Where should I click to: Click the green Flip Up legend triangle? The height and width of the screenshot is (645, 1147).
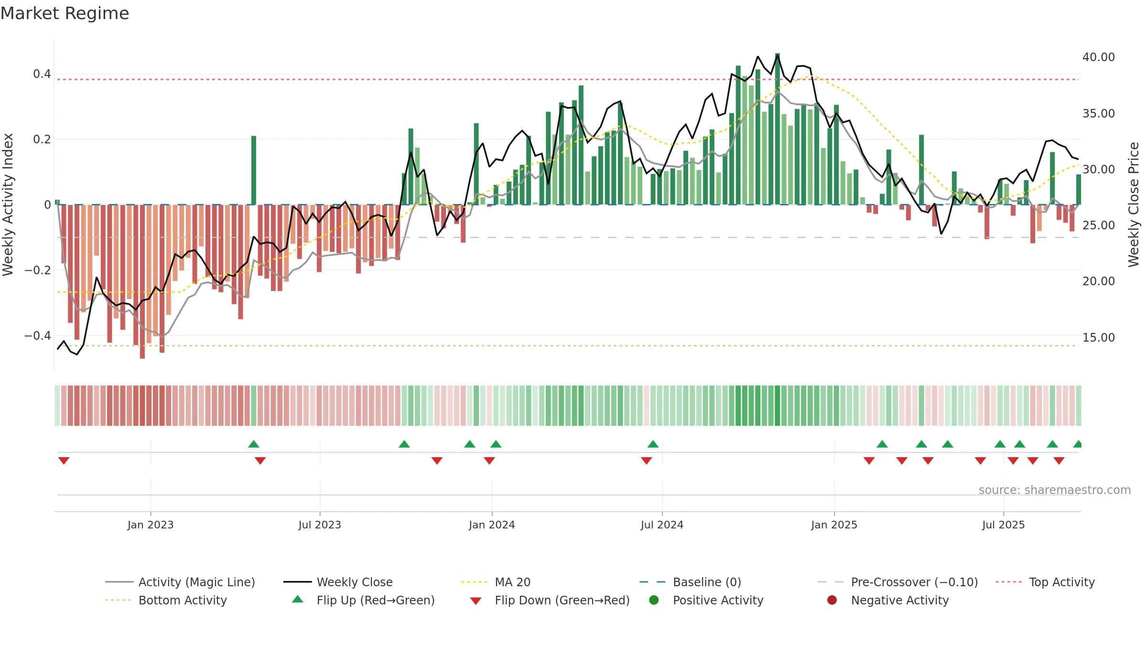(x=298, y=599)
